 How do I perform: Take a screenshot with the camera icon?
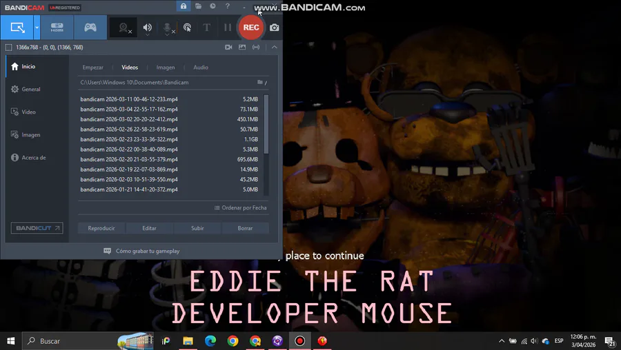[x=274, y=28]
